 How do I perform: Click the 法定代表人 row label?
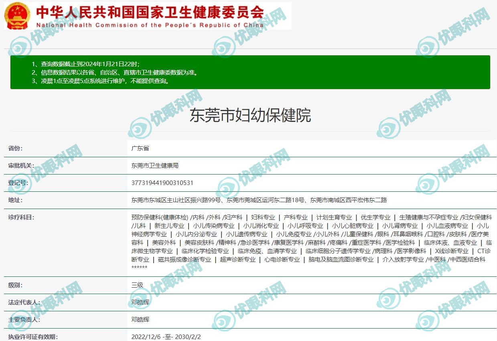(x=24, y=302)
